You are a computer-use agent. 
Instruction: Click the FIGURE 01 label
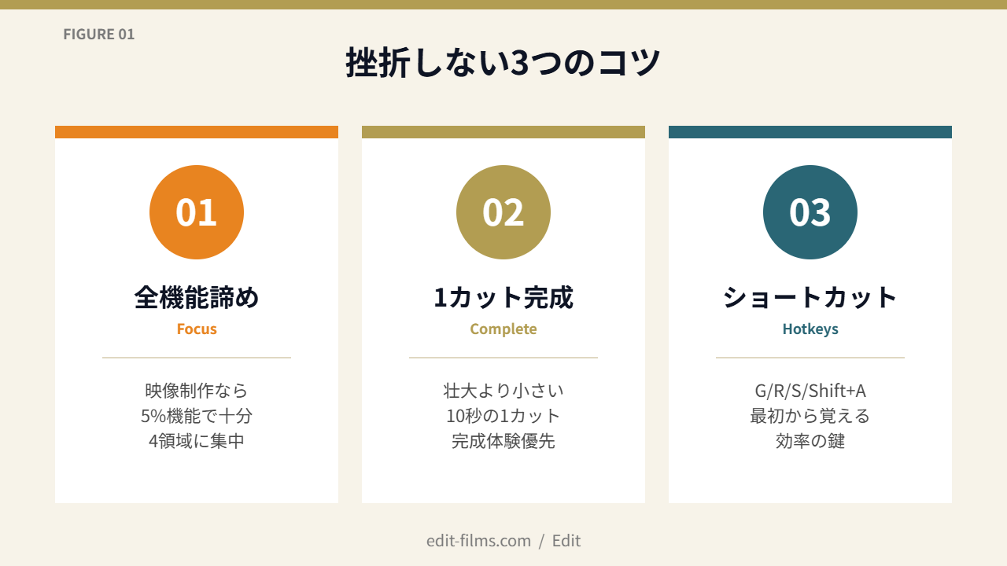99,35
